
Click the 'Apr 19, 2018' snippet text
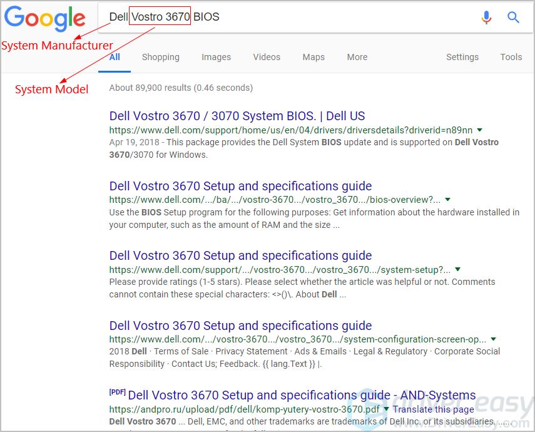point(135,142)
